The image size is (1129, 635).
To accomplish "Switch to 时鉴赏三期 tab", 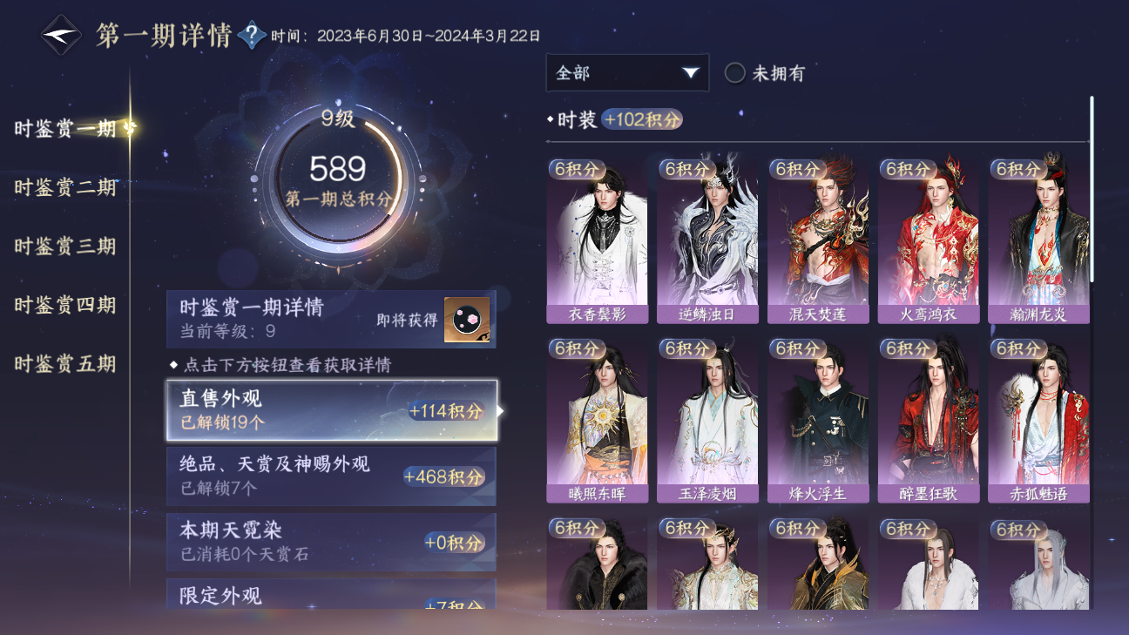I will coord(65,247).
